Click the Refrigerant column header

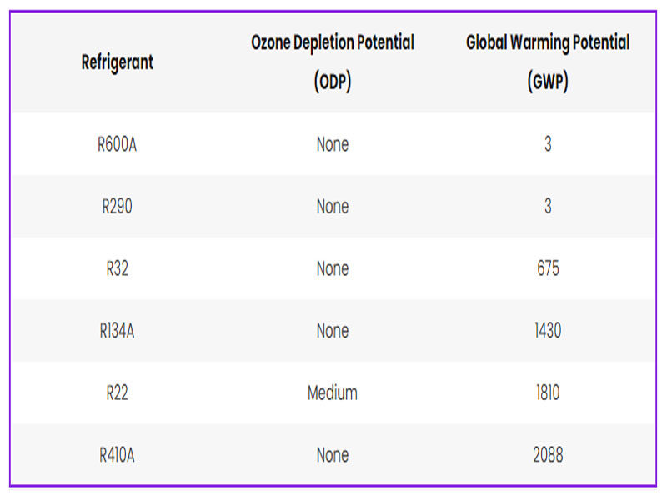(x=118, y=62)
